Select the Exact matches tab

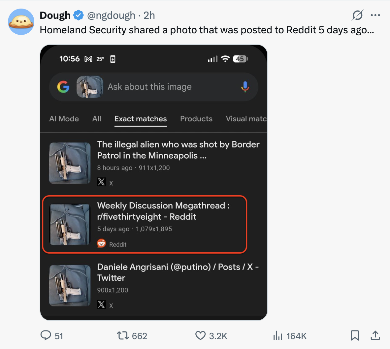(x=141, y=119)
